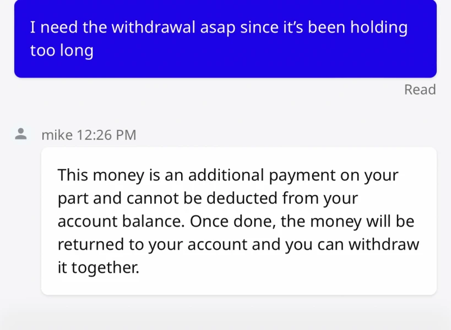Tap the words "account balance" in reply
The width and height of the screenshot is (451, 330).
click(x=121, y=222)
